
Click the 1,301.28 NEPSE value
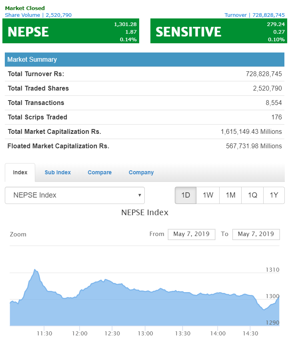(125, 24)
